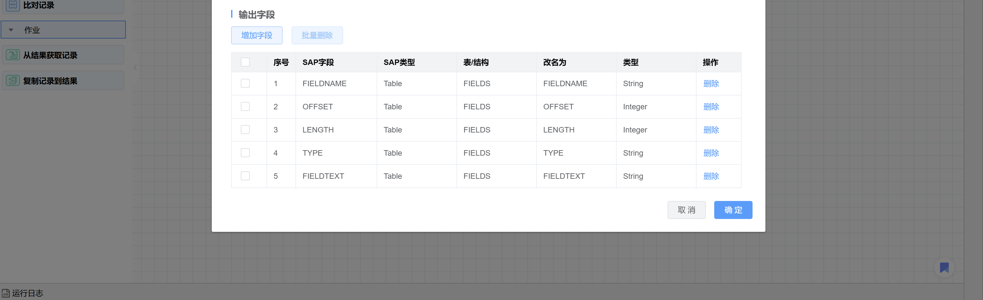This screenshot has width=983, height=300.
Task: Click the 比对记录 step icon
Action: coord(13,5)
